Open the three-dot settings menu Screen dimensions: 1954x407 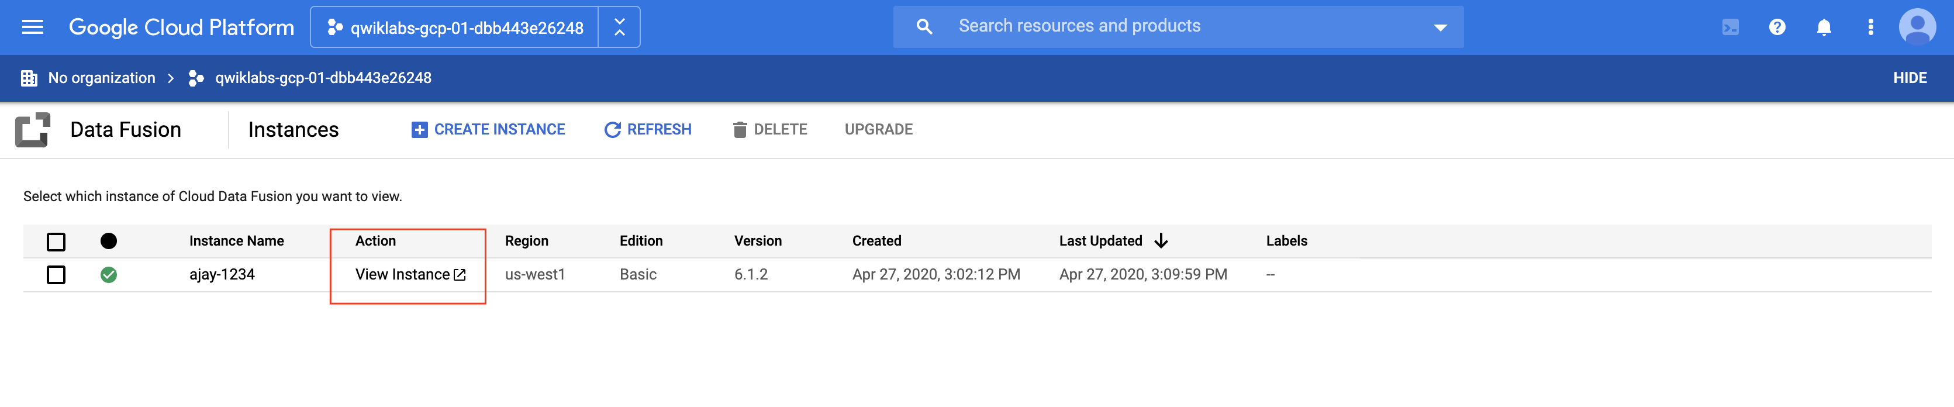tap(1870, 27)
